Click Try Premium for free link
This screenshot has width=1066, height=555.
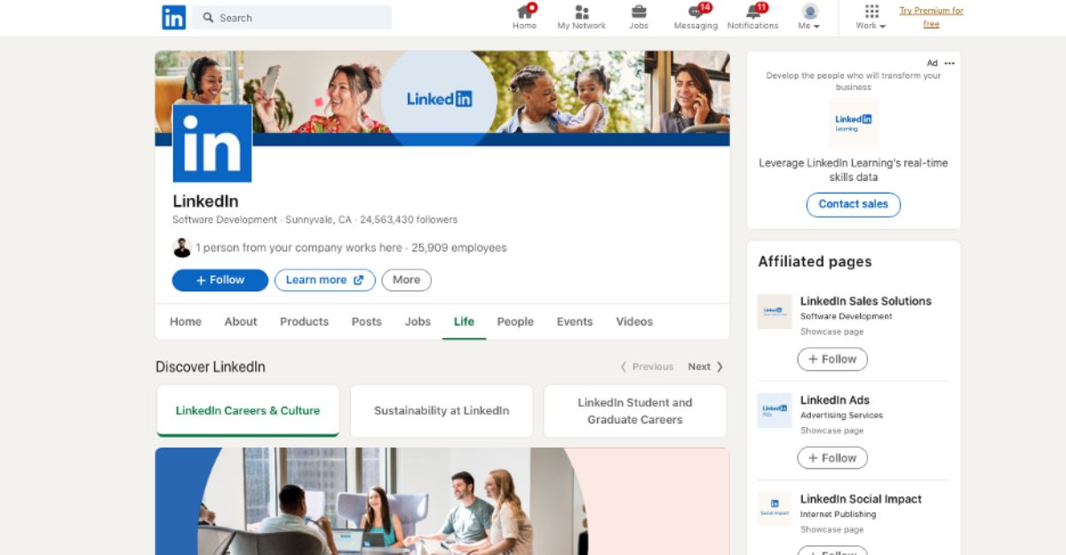coord(931,17)
